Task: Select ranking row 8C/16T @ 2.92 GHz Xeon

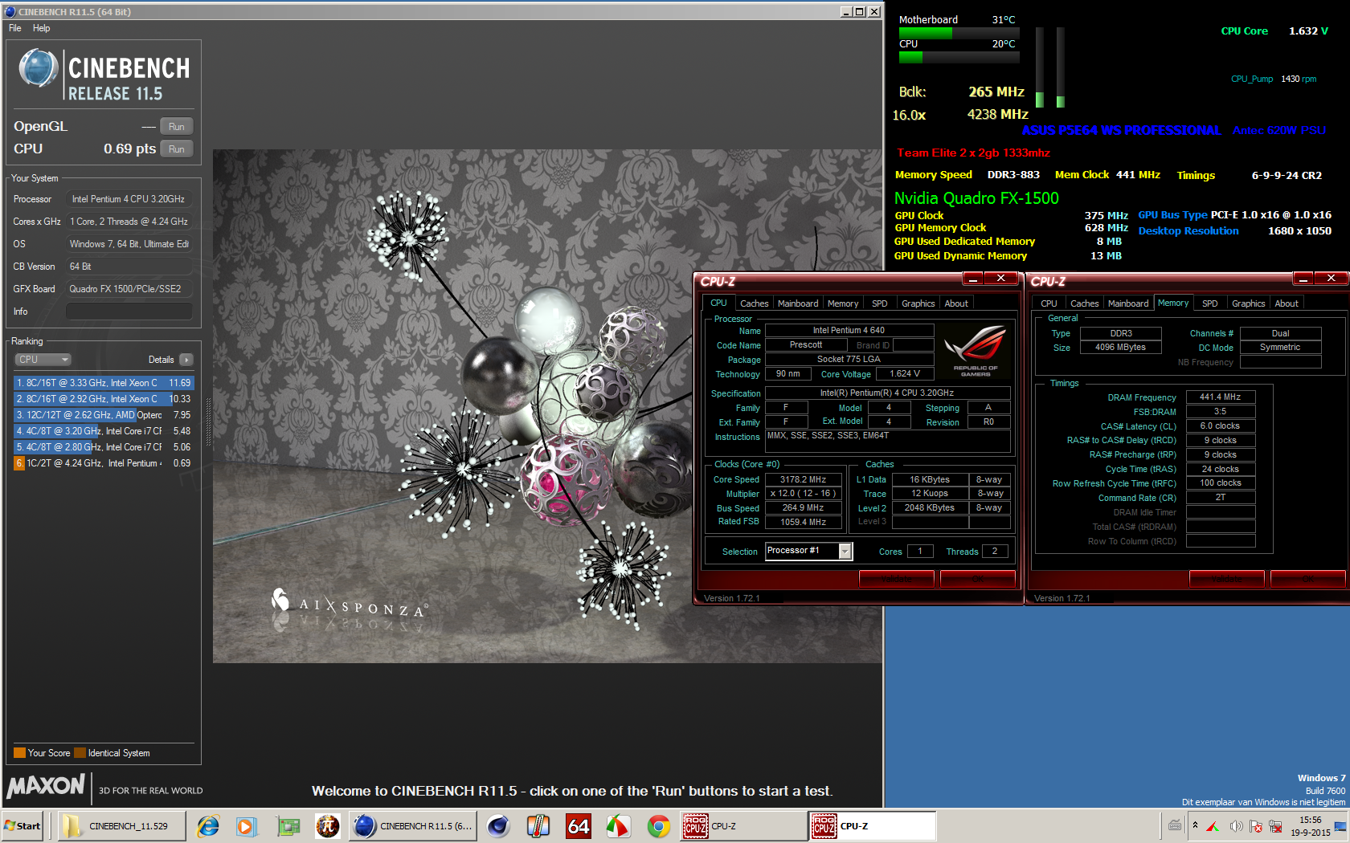Action: point(104,399)
